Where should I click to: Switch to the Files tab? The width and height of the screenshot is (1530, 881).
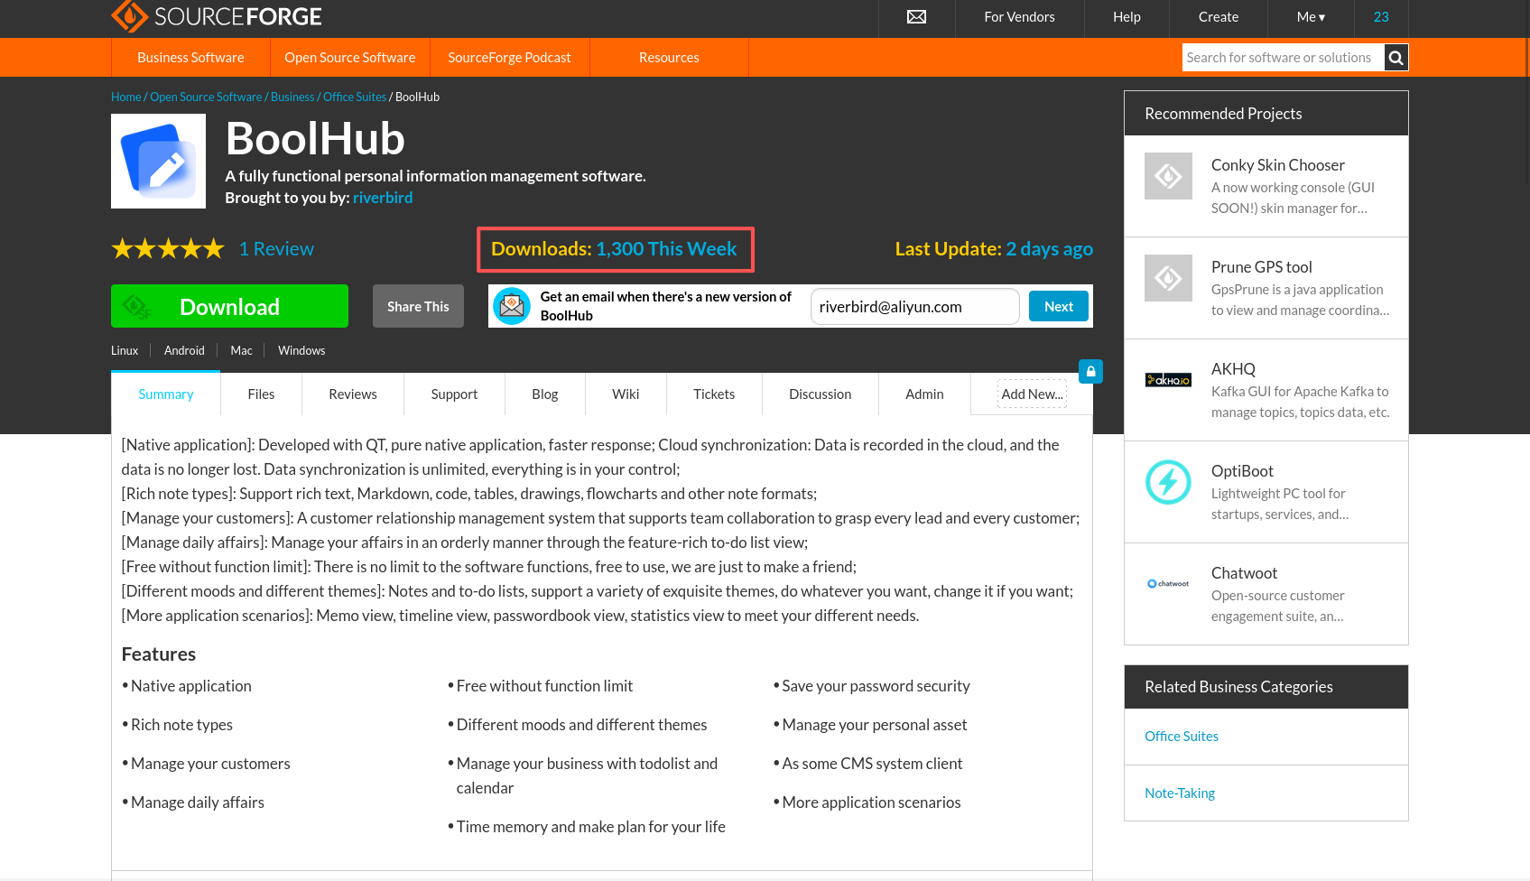pos(261,394)
